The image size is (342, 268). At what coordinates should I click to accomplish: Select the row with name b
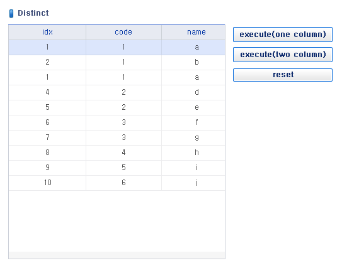(x=117, y=62)
